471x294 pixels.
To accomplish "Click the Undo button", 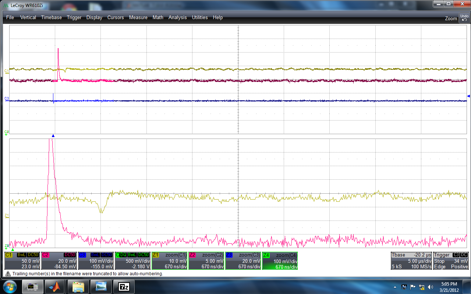I will pyautogui.click(x=464, y=18).
